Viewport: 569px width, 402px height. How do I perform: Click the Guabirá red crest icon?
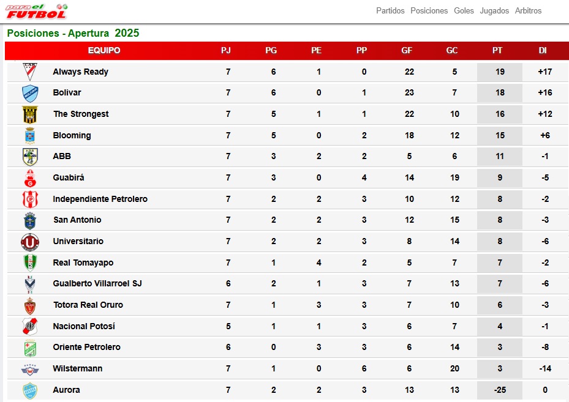pyautogui.click(x=30, y=178)
